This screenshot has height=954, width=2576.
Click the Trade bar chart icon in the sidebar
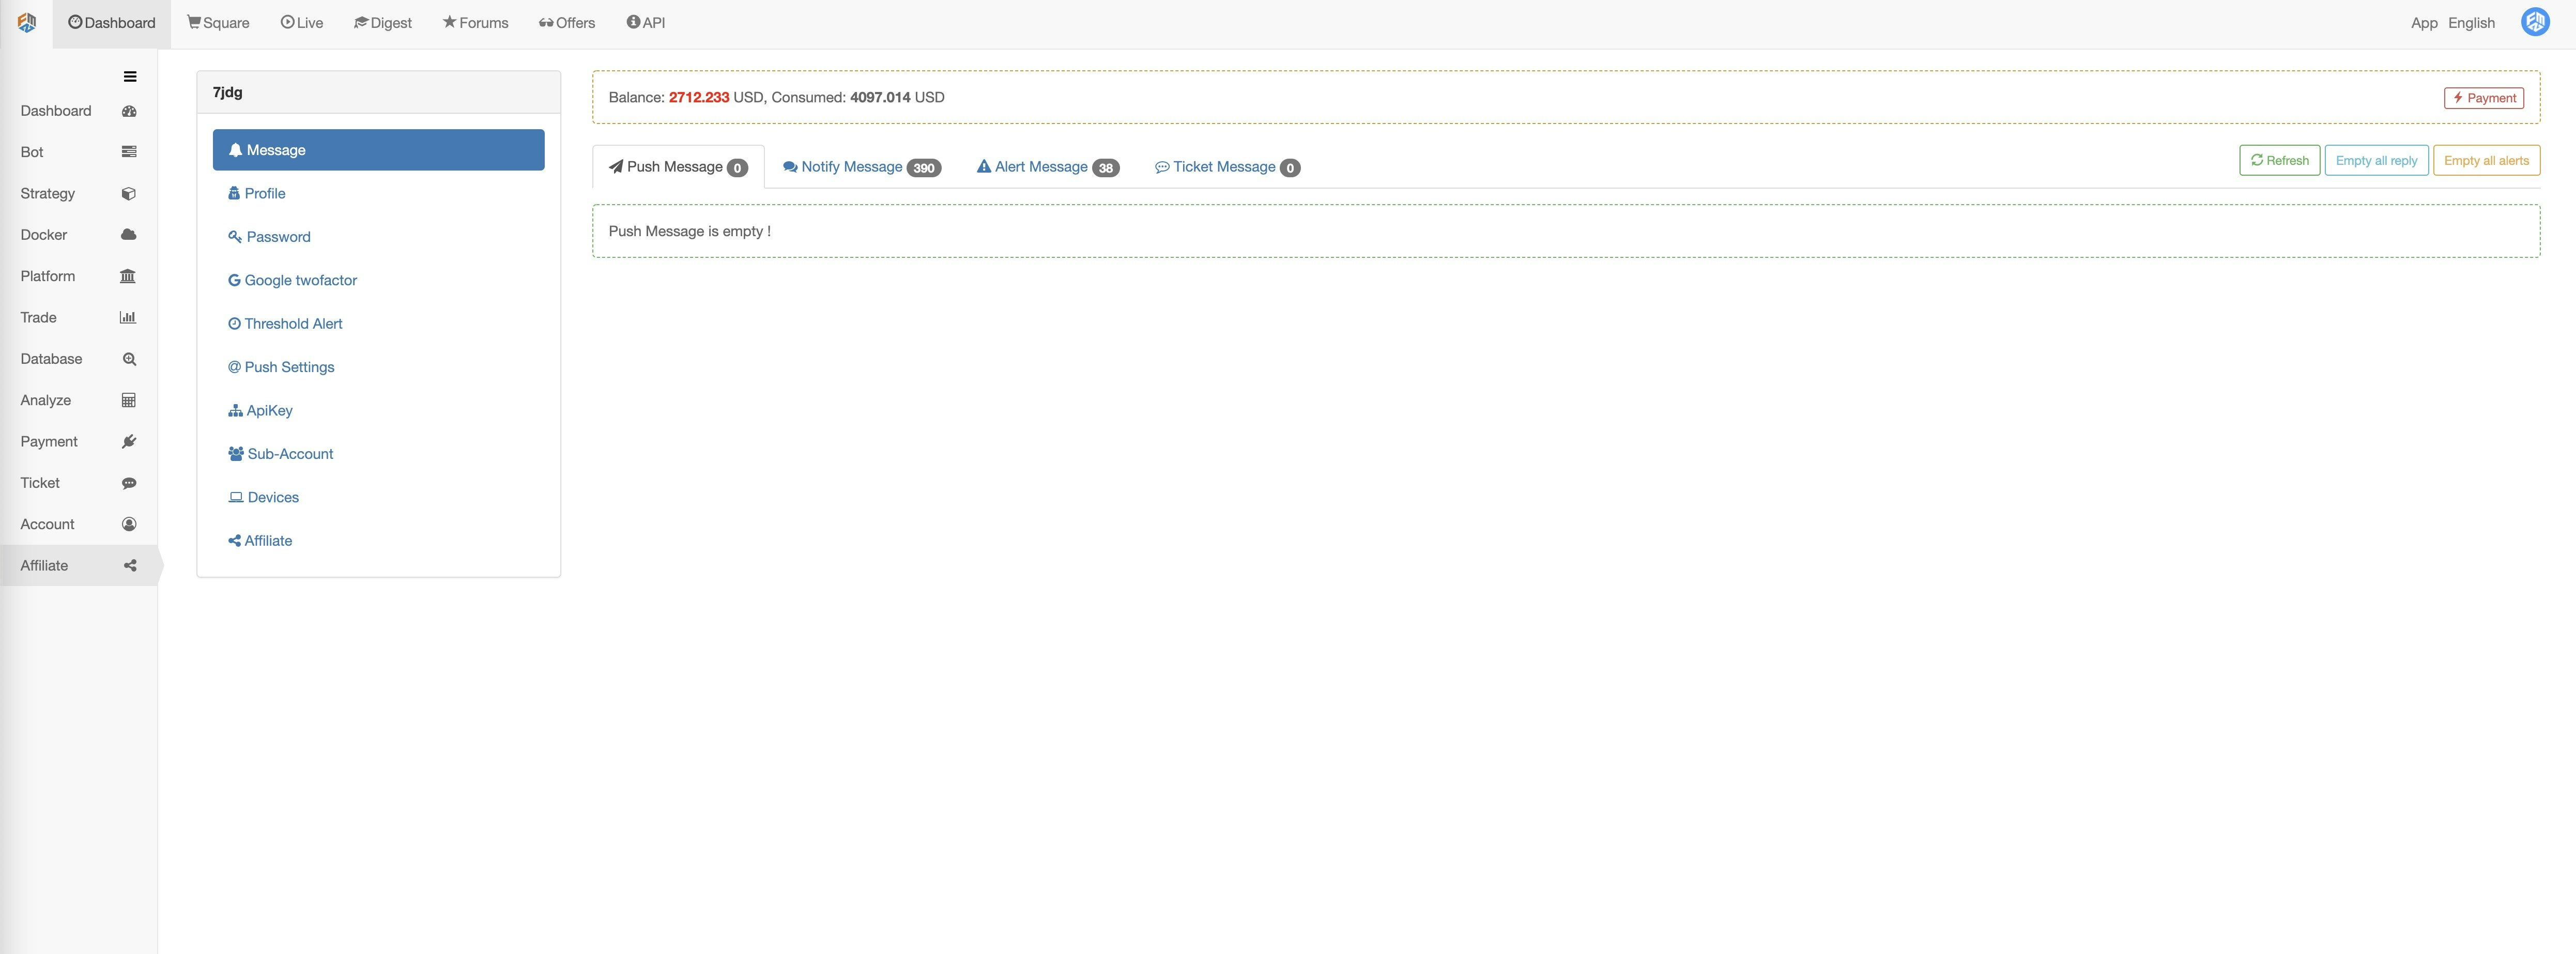(x=128, y=318)
